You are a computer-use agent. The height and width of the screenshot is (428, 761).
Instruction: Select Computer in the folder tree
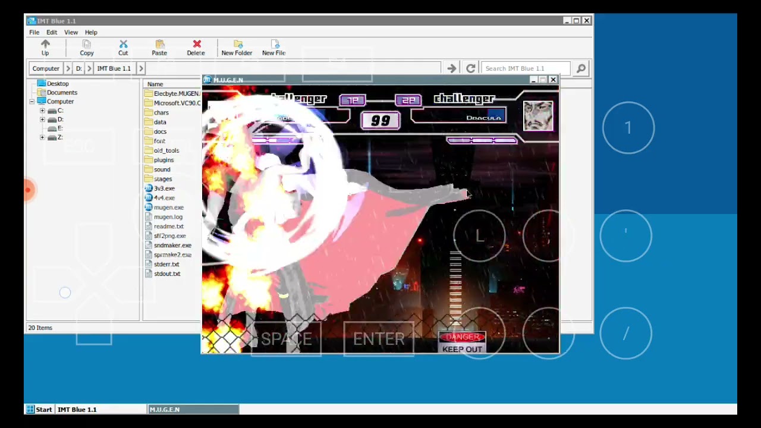coord(60,102)
